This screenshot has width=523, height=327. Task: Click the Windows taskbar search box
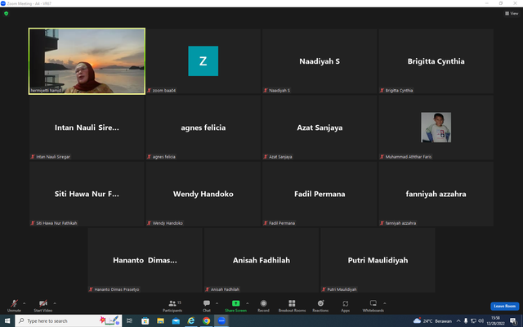click(x=69, y=320)
